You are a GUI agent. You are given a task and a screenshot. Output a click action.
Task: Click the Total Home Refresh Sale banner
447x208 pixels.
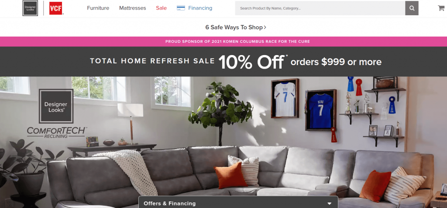pyautogui.click(x=223, y=62)
